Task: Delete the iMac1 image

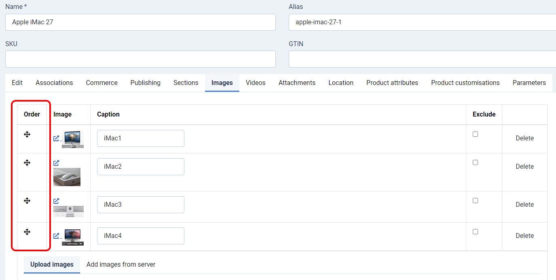Action: click(x=525, y=138)
